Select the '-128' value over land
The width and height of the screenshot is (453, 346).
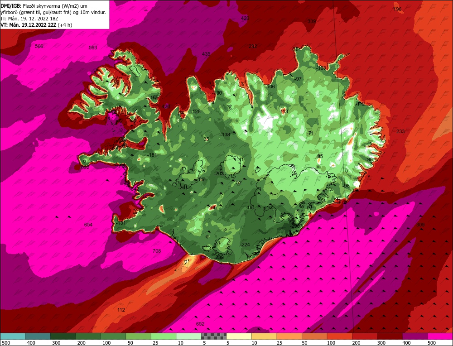[196, 112]
